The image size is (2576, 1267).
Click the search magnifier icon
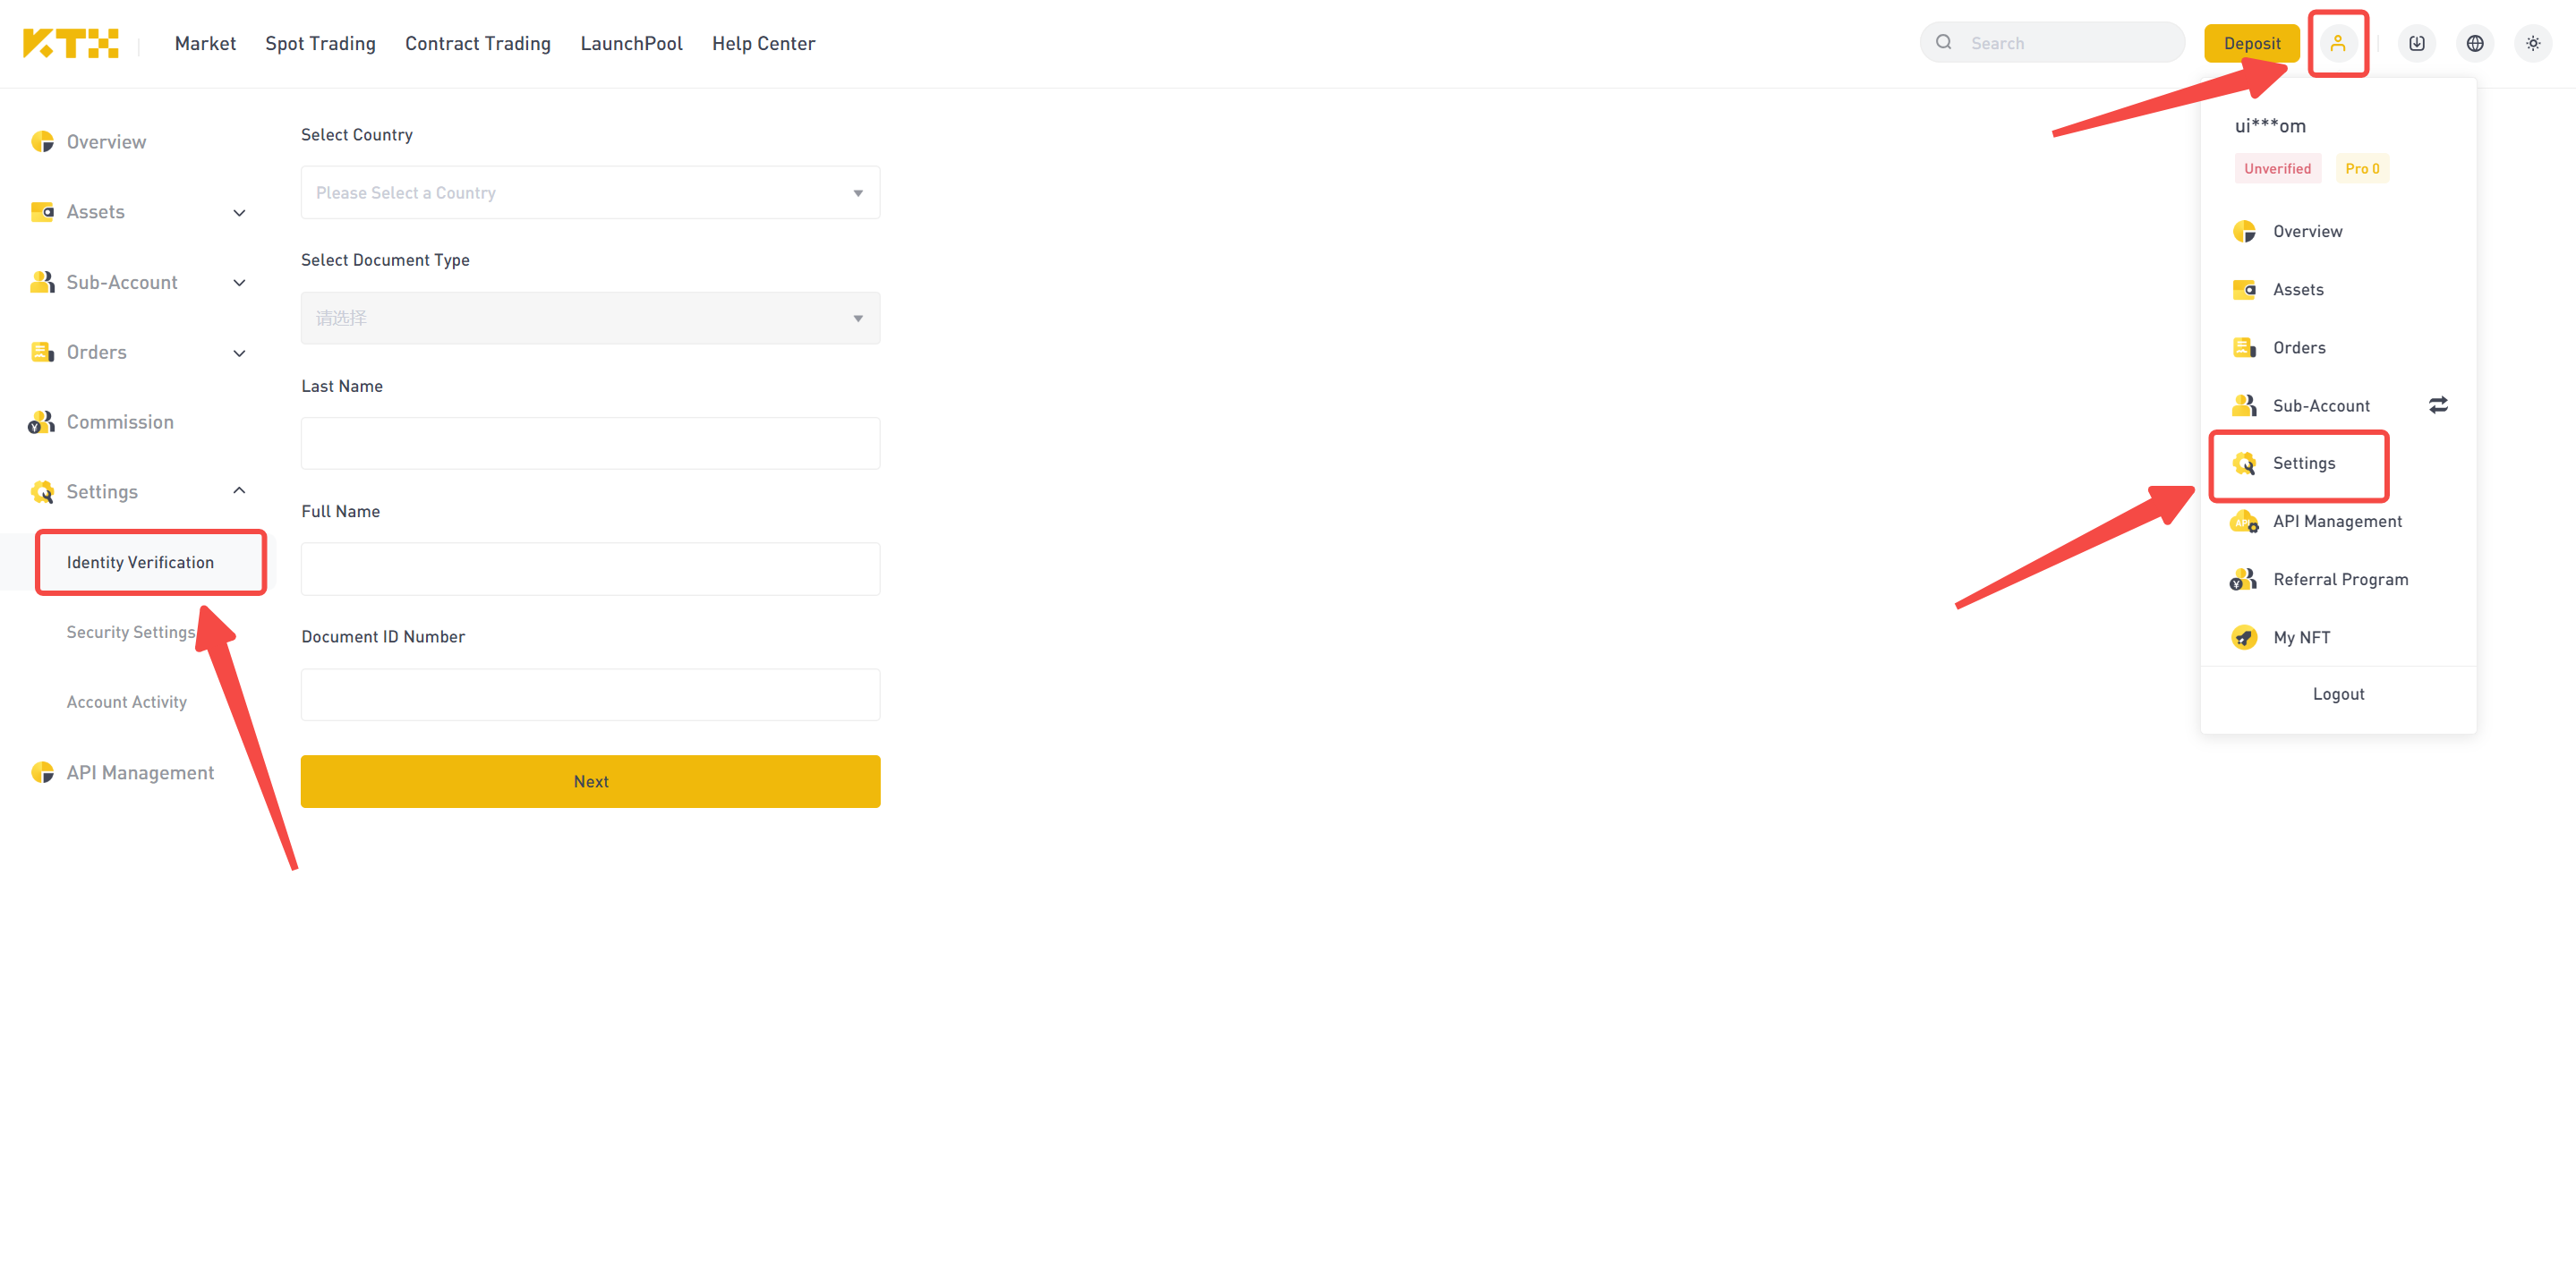(1943, 42)
